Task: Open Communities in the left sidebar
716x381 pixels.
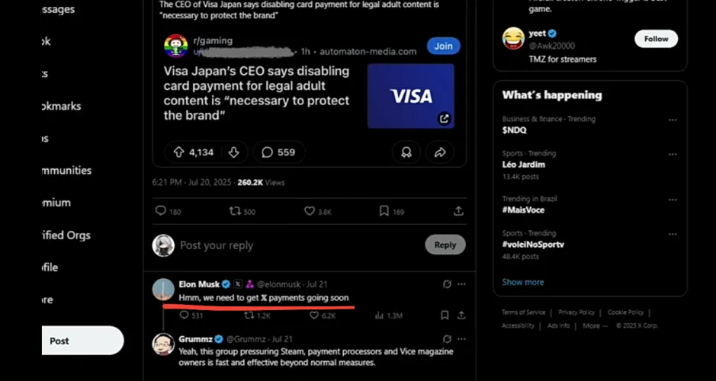Action: 67,171
